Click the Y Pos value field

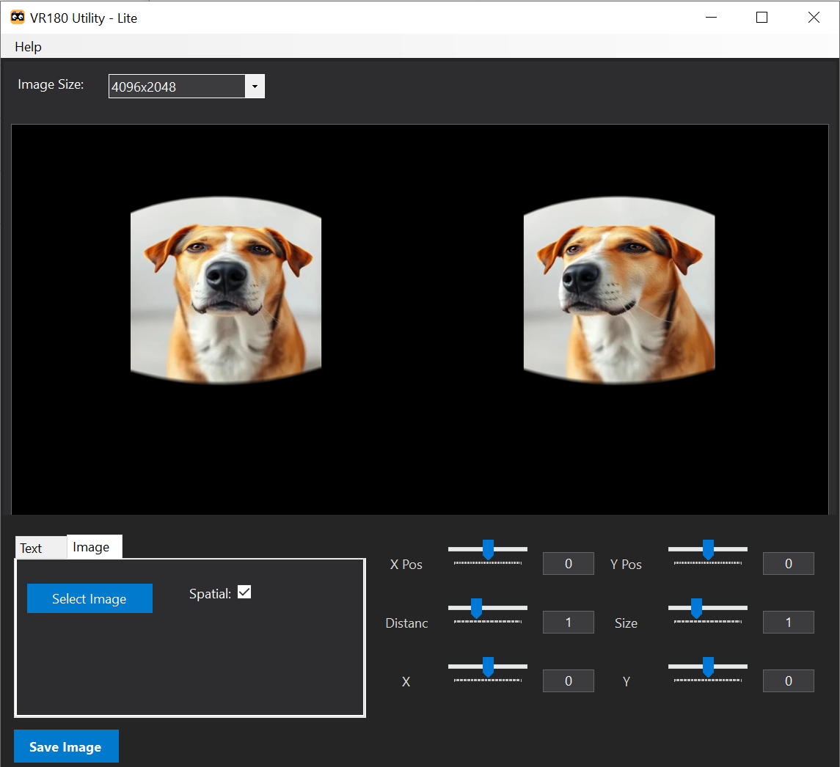(x=789, y=563)
